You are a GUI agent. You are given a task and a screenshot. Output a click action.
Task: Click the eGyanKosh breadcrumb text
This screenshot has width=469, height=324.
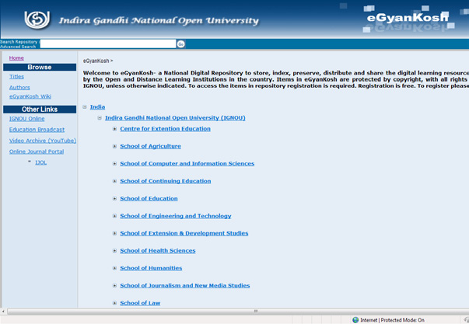click(96, 61)
